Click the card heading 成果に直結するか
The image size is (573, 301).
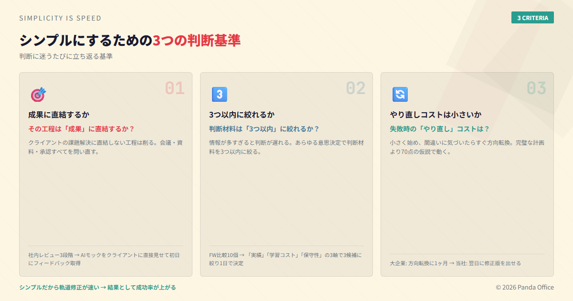59,115
